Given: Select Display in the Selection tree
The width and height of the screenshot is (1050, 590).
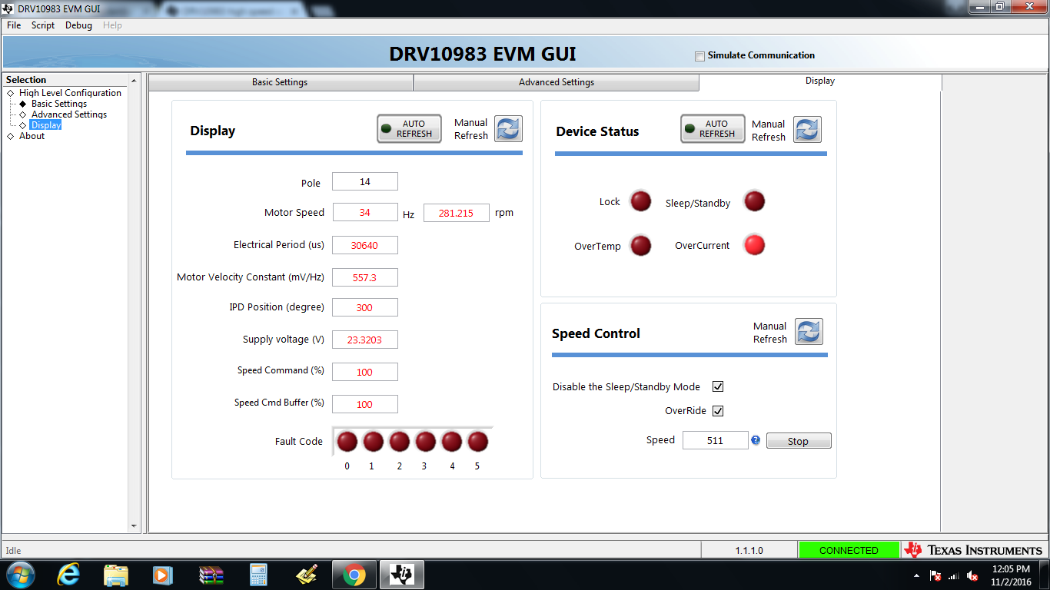Looking at the screenshot, I should tap(46, 125).
